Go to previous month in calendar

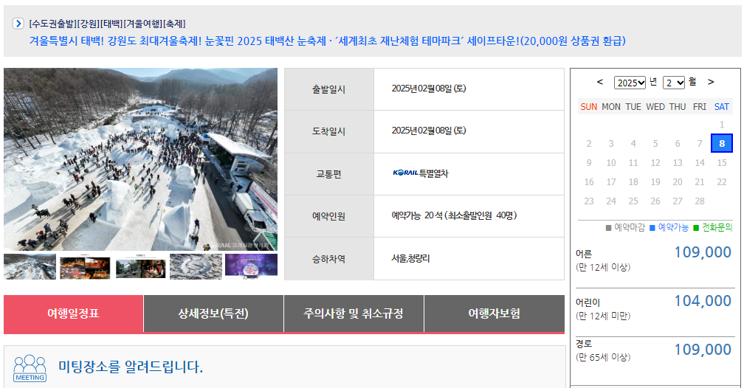(x=600, y=82)
